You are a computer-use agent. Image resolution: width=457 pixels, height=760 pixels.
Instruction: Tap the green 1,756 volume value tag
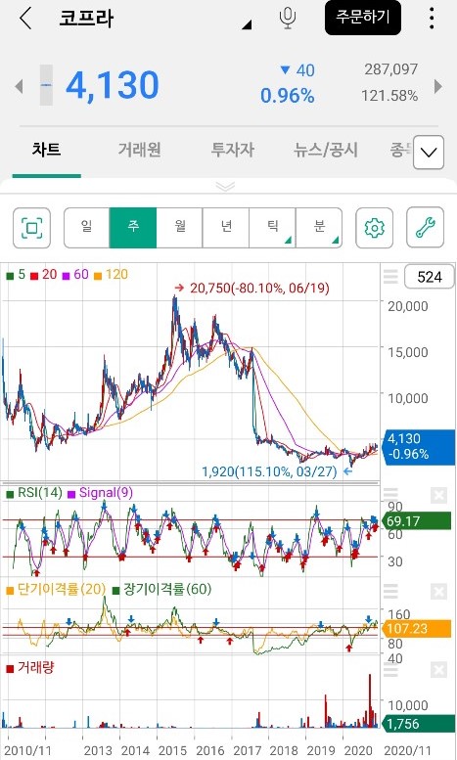click(417, 724)
